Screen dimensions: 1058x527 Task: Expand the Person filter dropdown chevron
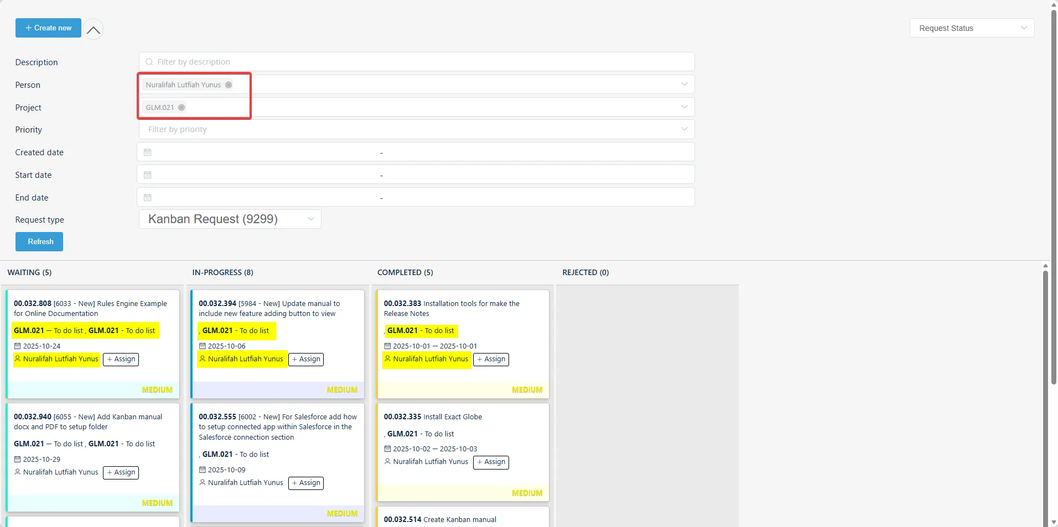pyautogui.click(x=683, y=84)
